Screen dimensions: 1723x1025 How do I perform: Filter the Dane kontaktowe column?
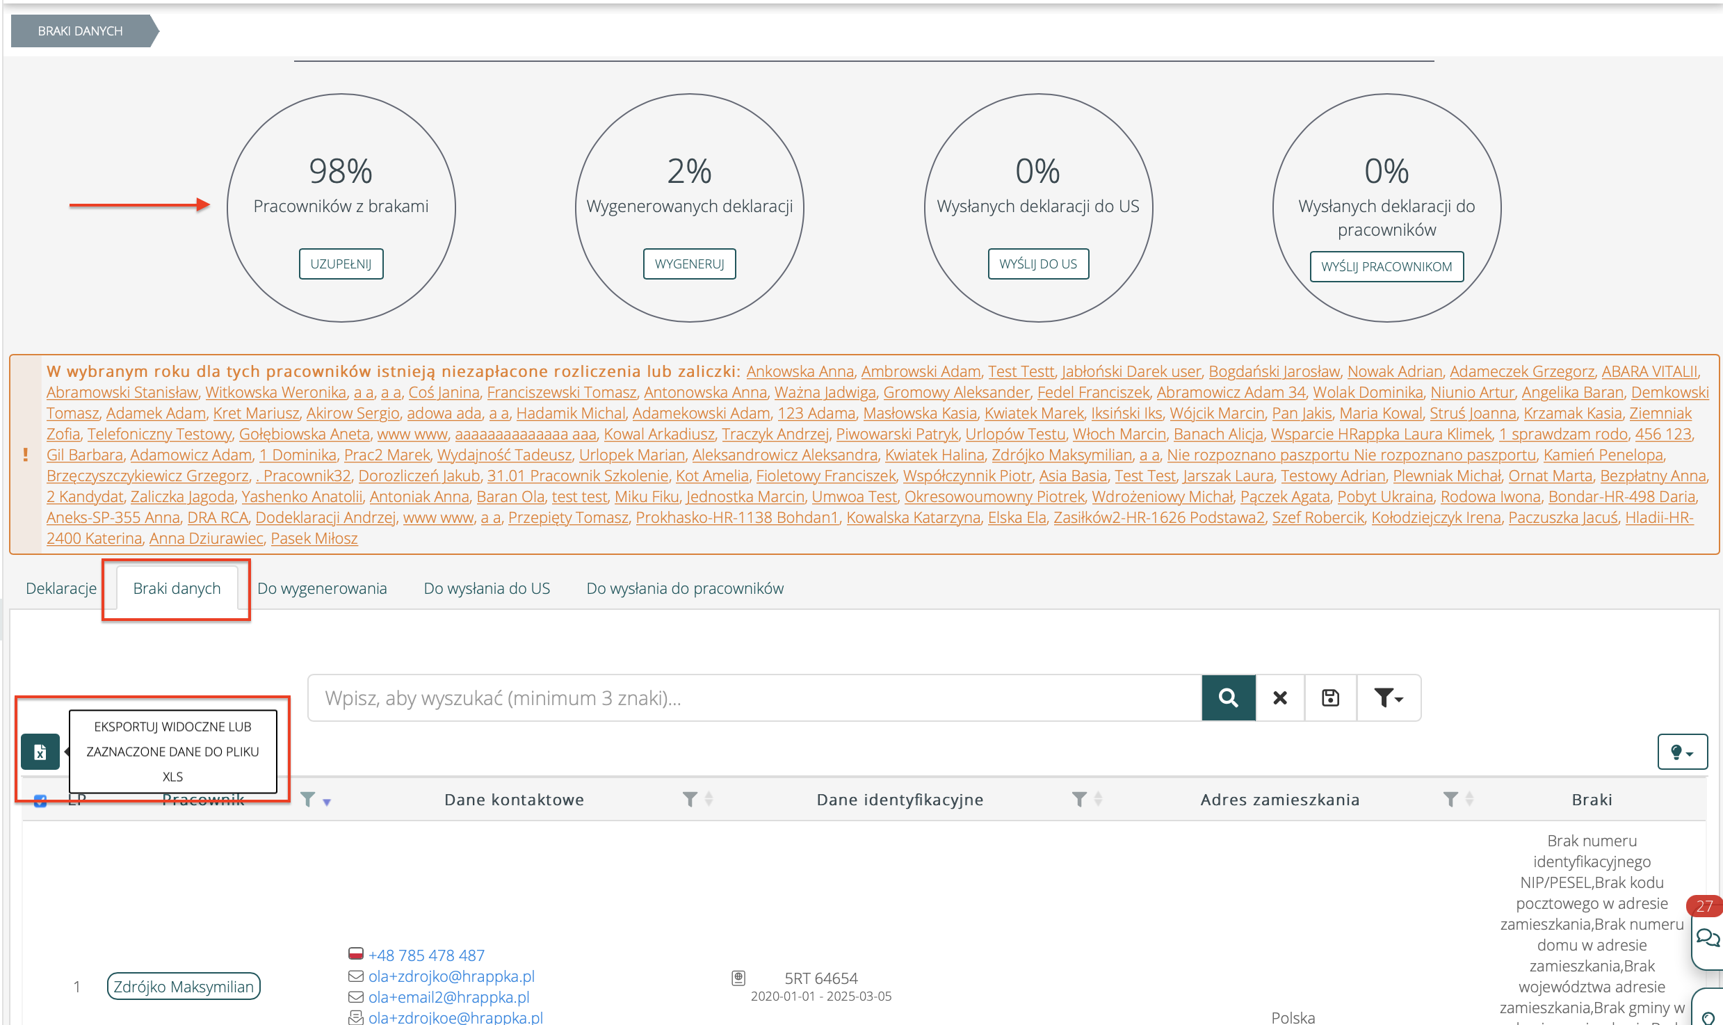pyautogui.click(x=689, y=800)
